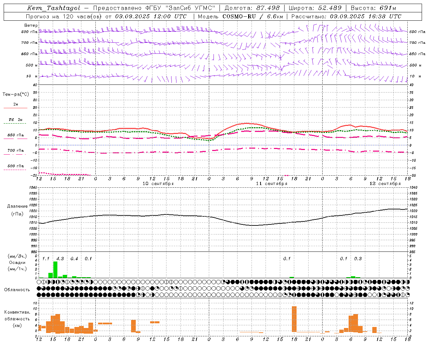Image resolution: width=427 pixels, height=342 pixels.
Task: Click the pink dotted 500 гПа legend line sample
Action: [x=15, y=170]
